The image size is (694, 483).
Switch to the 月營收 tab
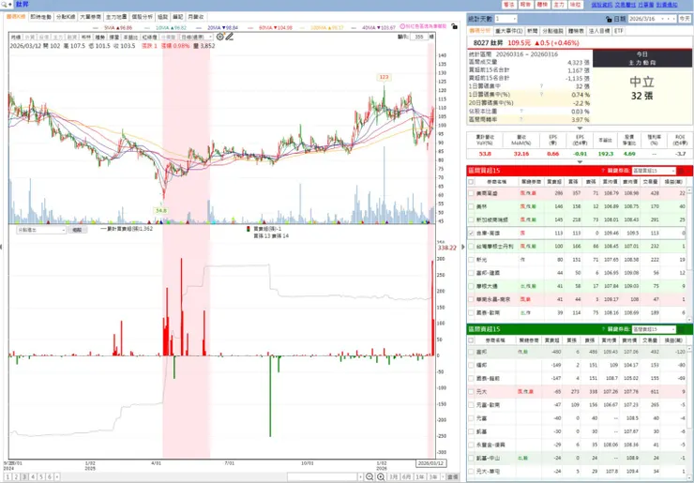pyautogui.click(x=195, y=17)
